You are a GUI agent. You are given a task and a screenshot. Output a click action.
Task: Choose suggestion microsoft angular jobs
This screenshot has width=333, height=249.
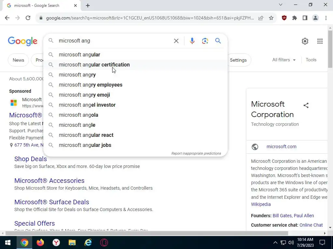(x=135, y=145)
